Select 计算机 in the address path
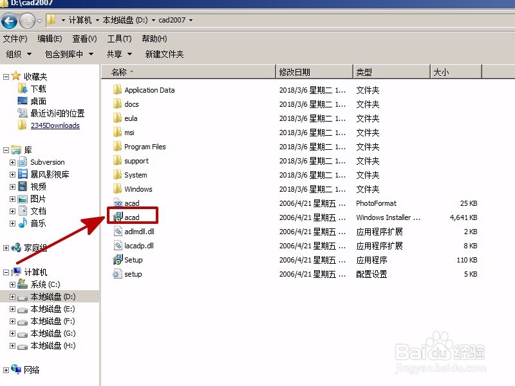The height and width of the screenshot is (386, 515). click(80, 21)
